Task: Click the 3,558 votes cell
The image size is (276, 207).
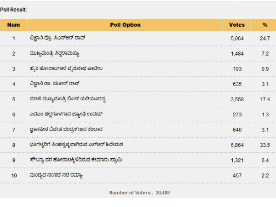Action: 237,99
